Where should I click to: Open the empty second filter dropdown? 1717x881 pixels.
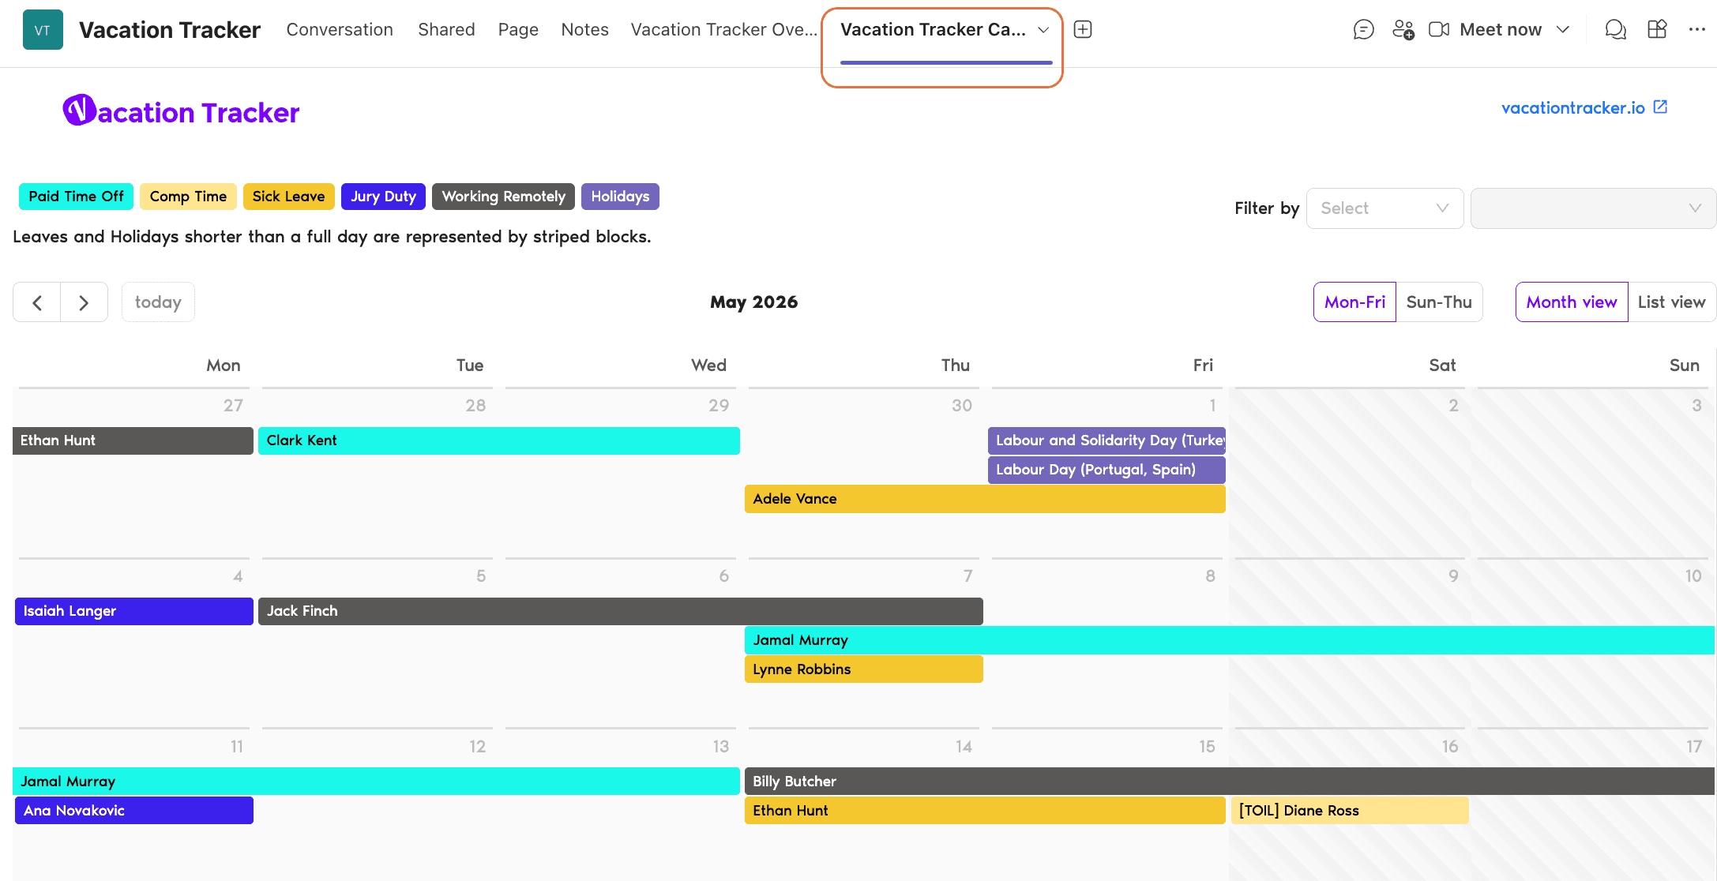click(1592, 208)
